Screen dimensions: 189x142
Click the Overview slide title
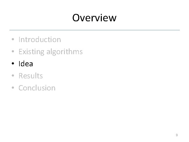pos(94,18)
